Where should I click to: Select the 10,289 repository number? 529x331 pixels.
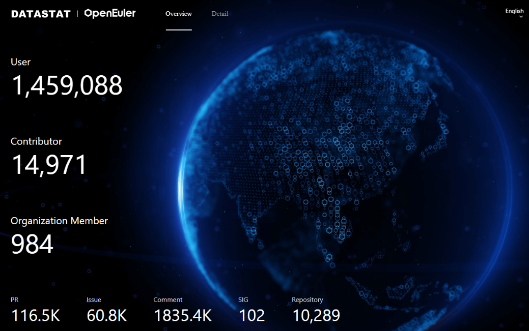tap(316, 316)
